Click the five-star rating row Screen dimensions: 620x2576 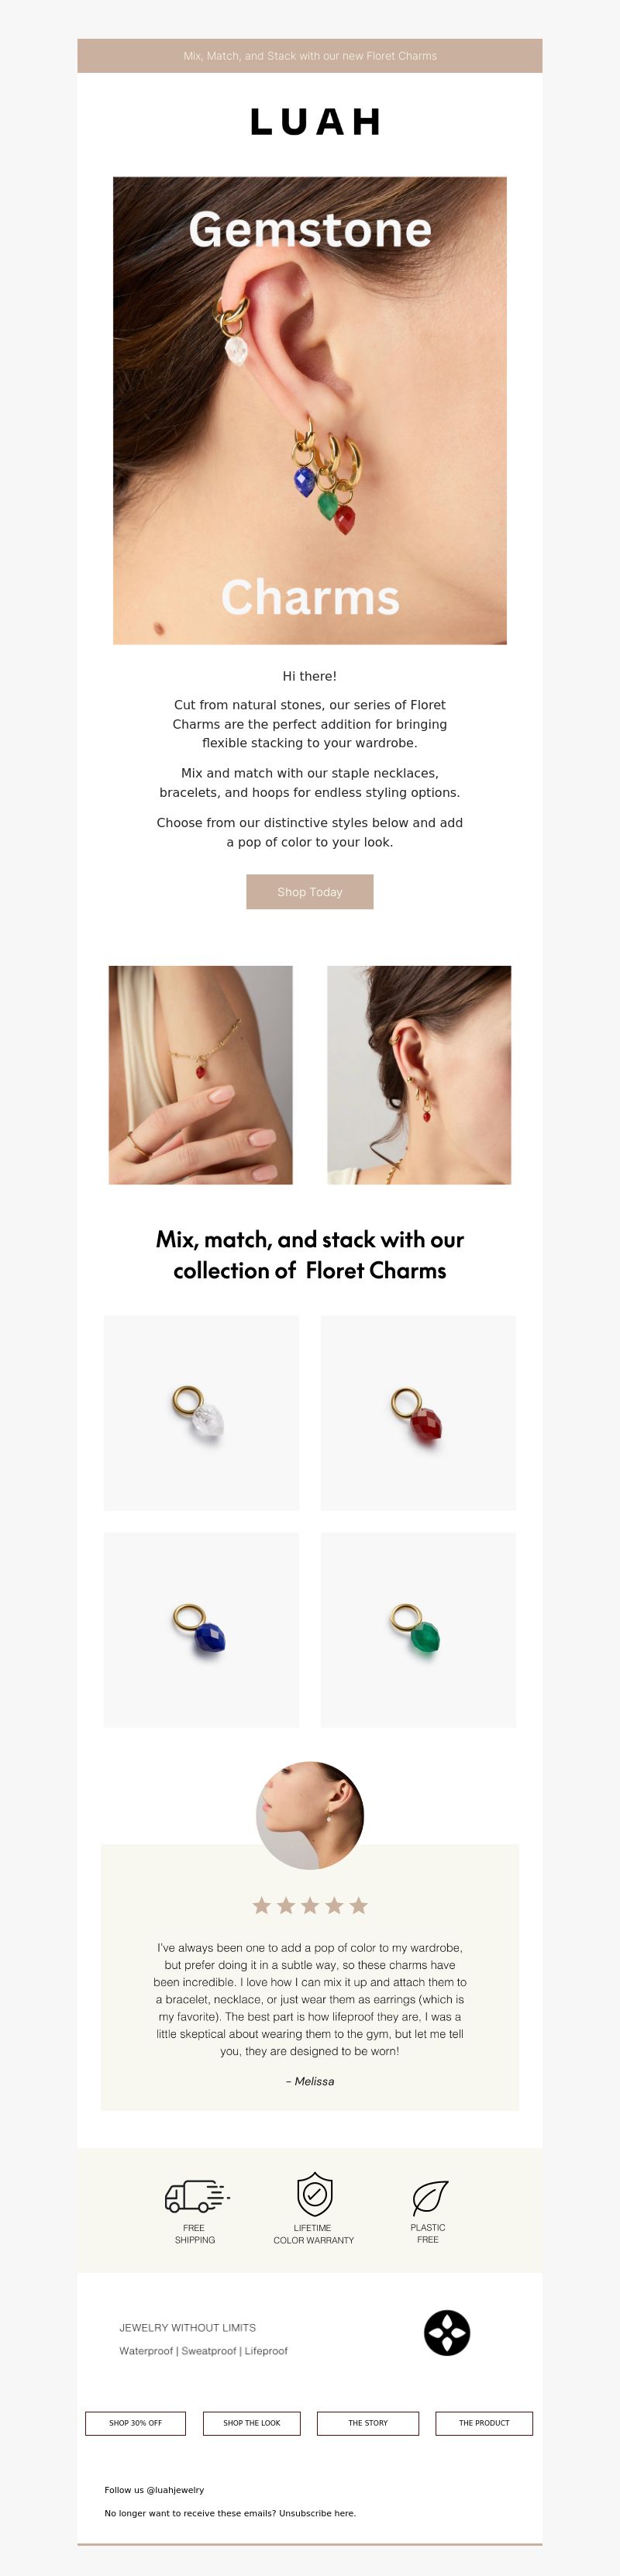(x=310, y=1905)
